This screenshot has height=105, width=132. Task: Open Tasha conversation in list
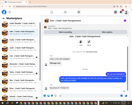tap(20, 73)
